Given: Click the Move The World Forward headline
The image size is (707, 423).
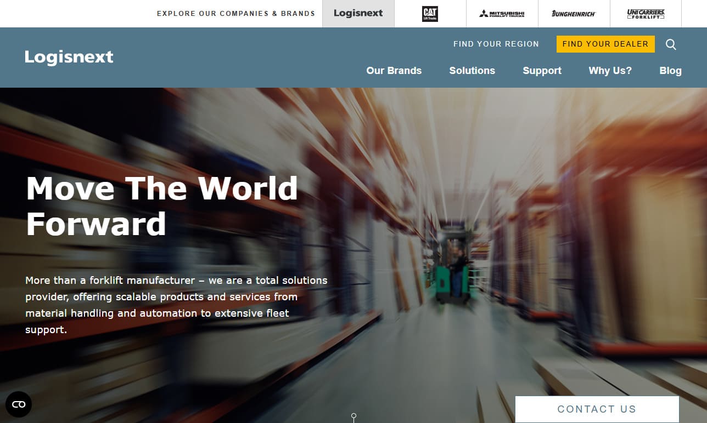Looking at the screenshot, I should click(162, 206).
